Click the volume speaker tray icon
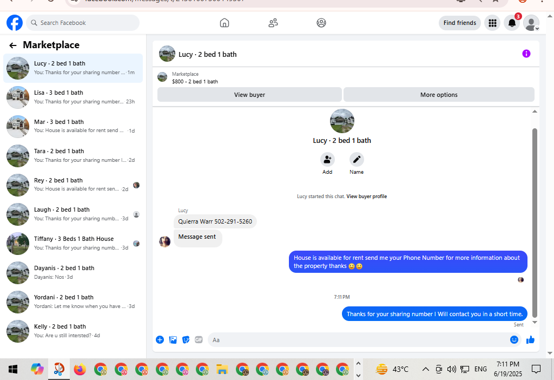554x380 pixels. coord(452,369)
